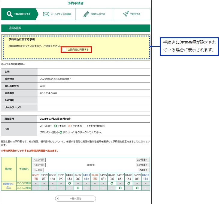The height and width of the screenshot is (204, 219).
Task: Select available circle on 04/06 for ○○○○検診
Action: [112, 183]
